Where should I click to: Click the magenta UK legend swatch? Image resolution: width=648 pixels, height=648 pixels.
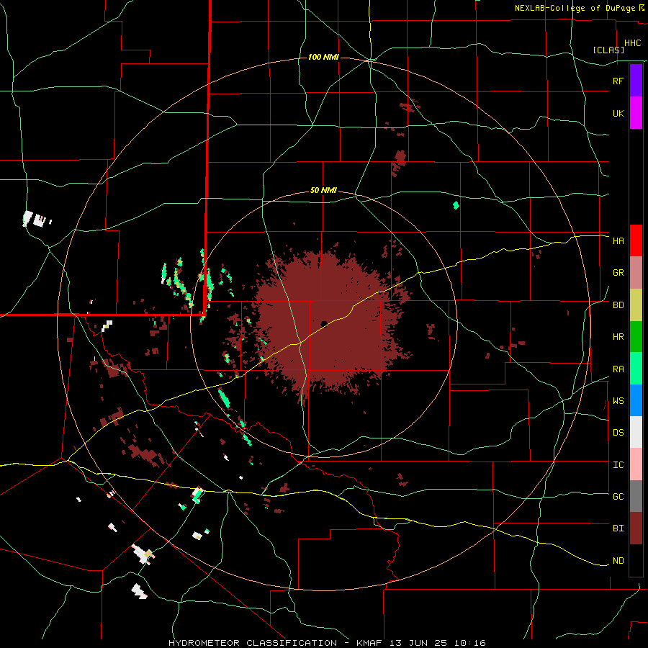pyautogui.click(x=636, y=113)
